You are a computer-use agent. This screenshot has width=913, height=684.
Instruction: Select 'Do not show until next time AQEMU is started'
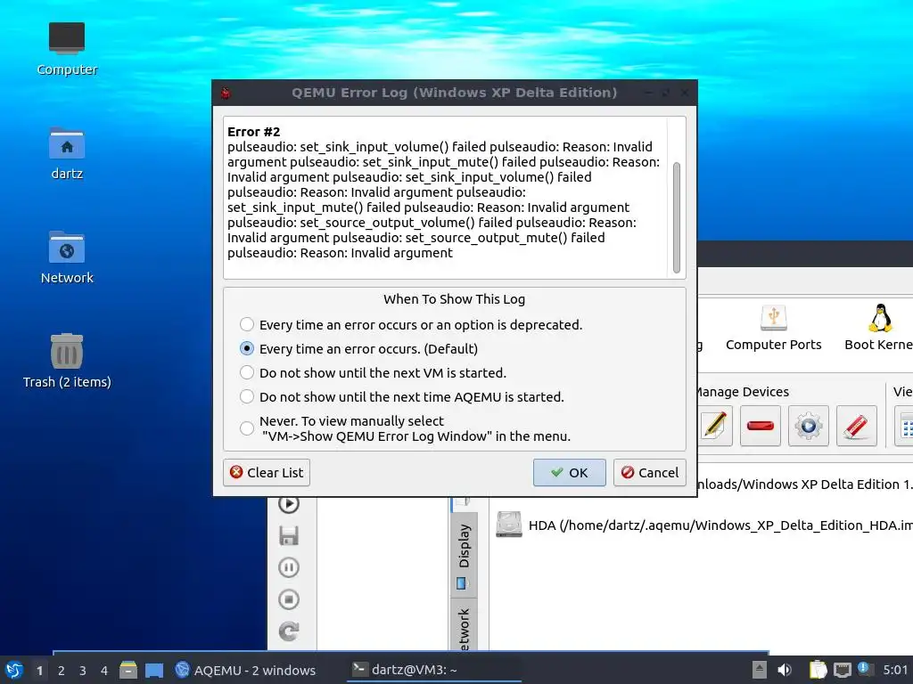(247, 396)
